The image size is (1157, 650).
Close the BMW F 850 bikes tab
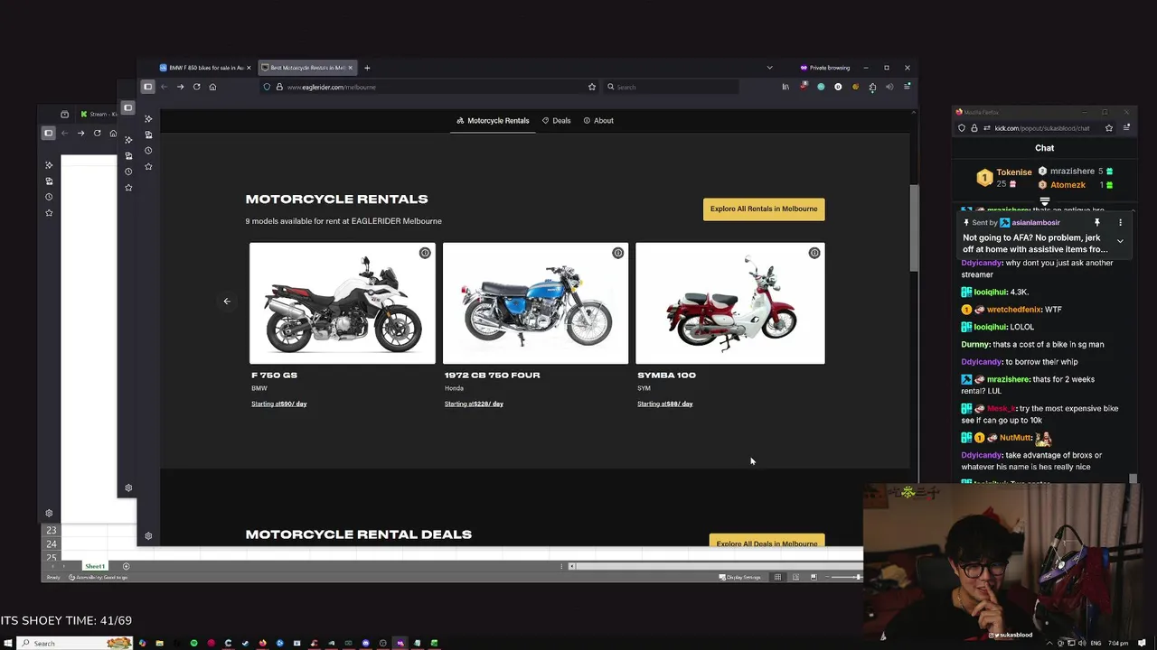pos(249,68)
